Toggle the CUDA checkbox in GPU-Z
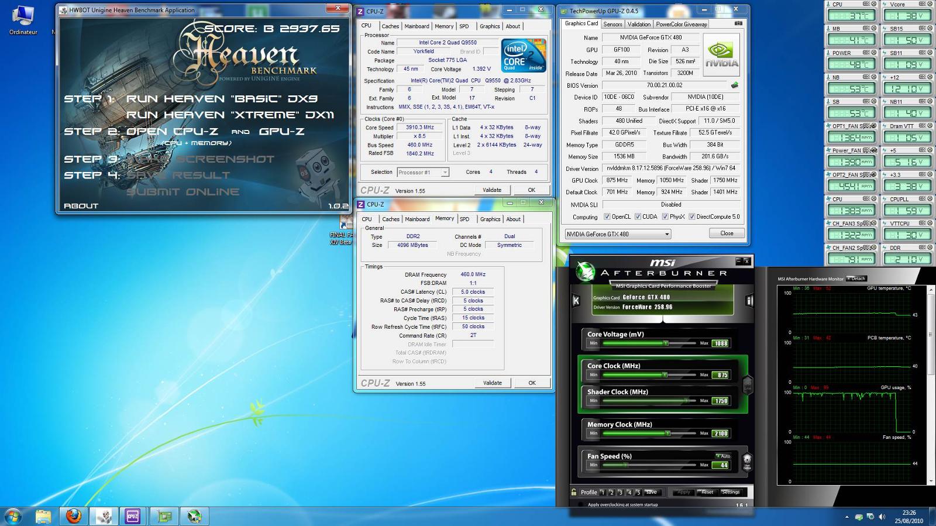The height and width of the screenshot is (526, 936). [638, 216]
